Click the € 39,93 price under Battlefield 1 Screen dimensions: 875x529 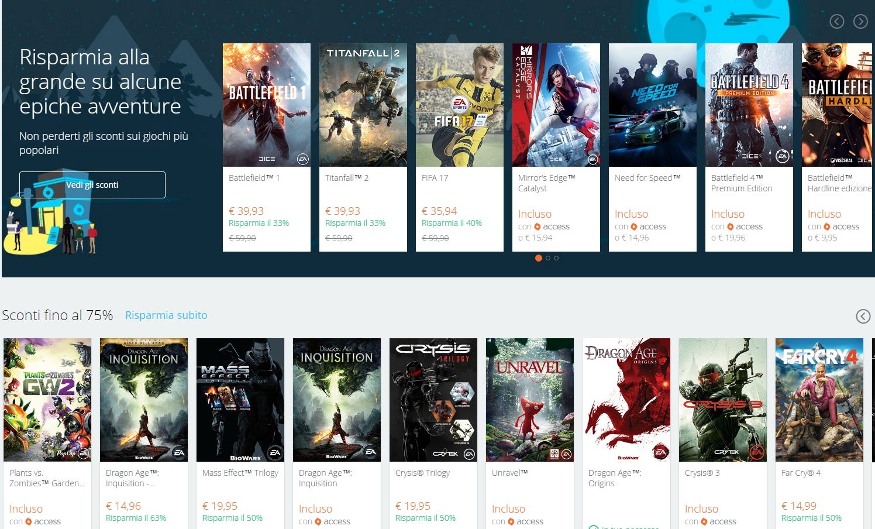(246, 211)
